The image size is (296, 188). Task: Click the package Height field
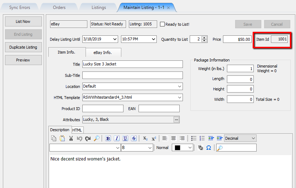[240, 89]
